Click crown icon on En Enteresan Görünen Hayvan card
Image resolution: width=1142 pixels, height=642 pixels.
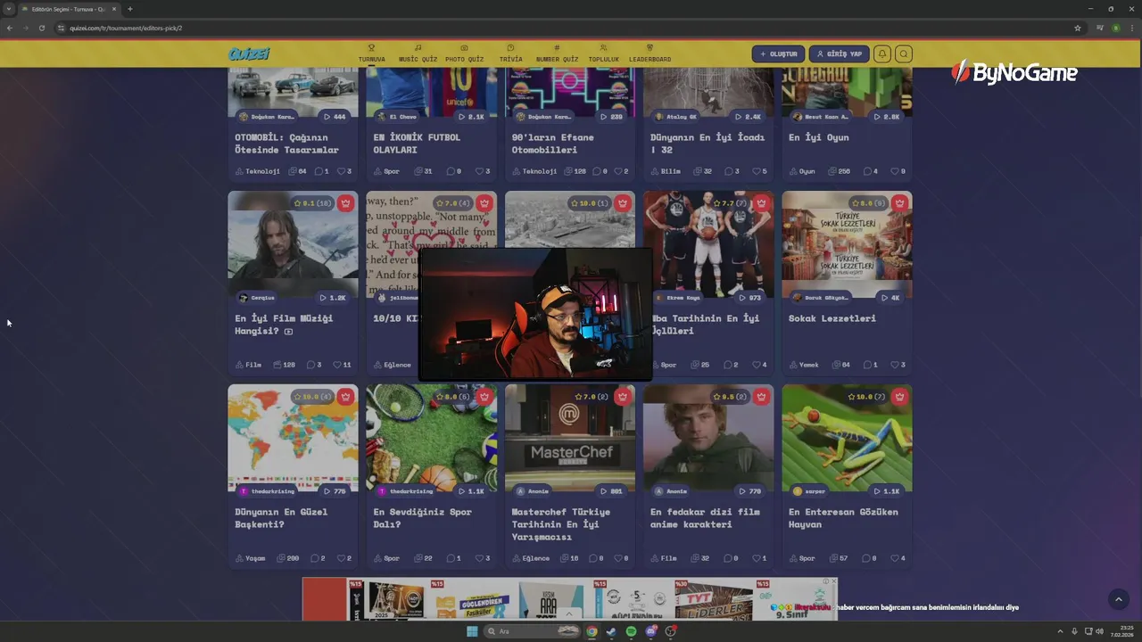point(899,397)
